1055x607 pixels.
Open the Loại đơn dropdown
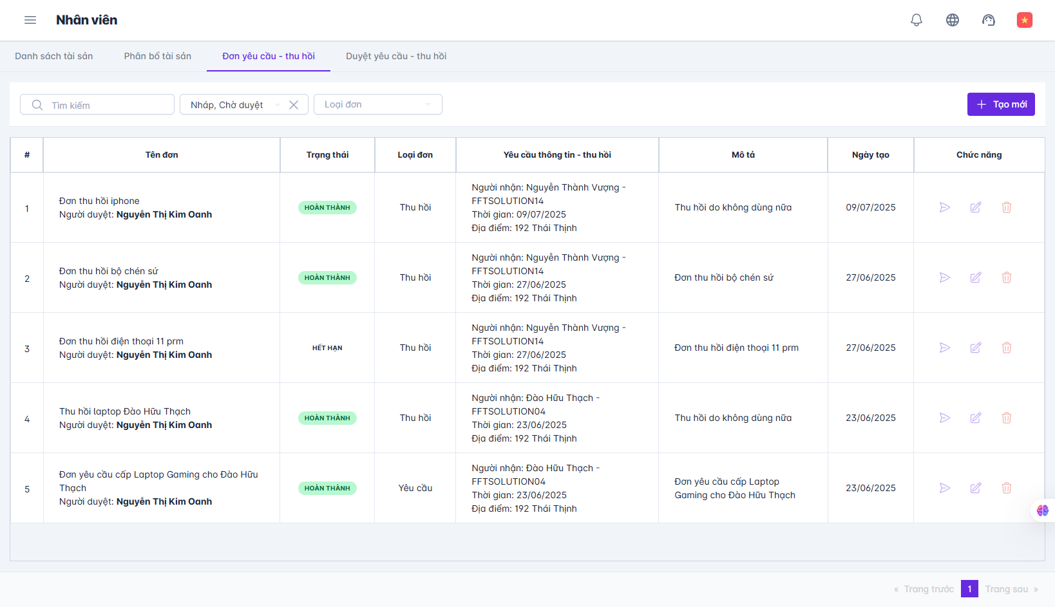click(x=377, y=104)
